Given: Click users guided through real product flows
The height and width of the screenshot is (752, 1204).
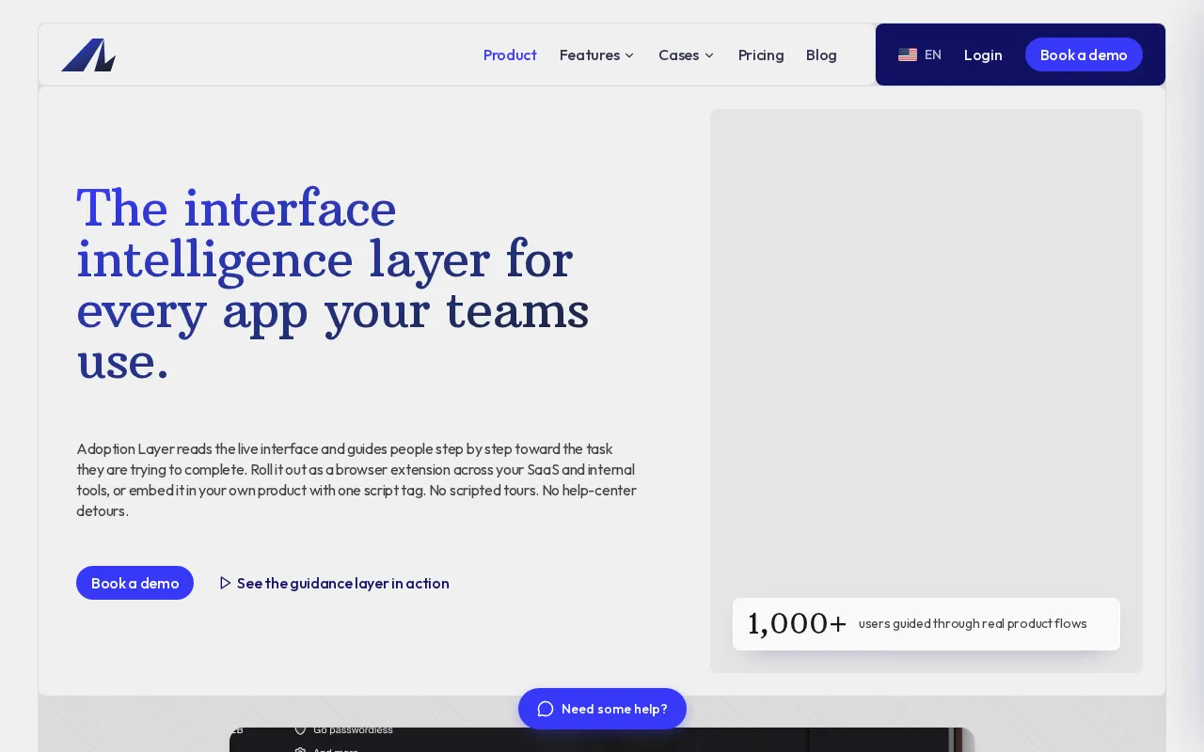Looking at the screenshot, I should [x=973, y=623].
